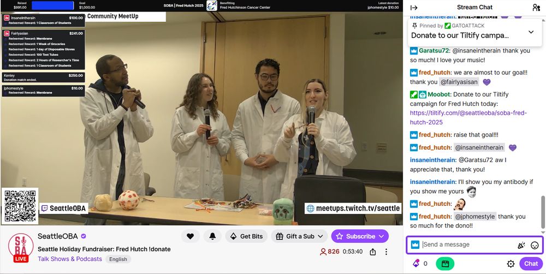Click the verified badge next to SeattleOBA
This screenshot has height=274, width=546.
click(x=83, y=236)
